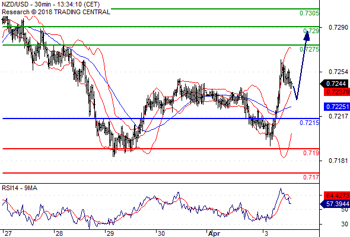Click the 28 date axis label

[x=59, y=233]
